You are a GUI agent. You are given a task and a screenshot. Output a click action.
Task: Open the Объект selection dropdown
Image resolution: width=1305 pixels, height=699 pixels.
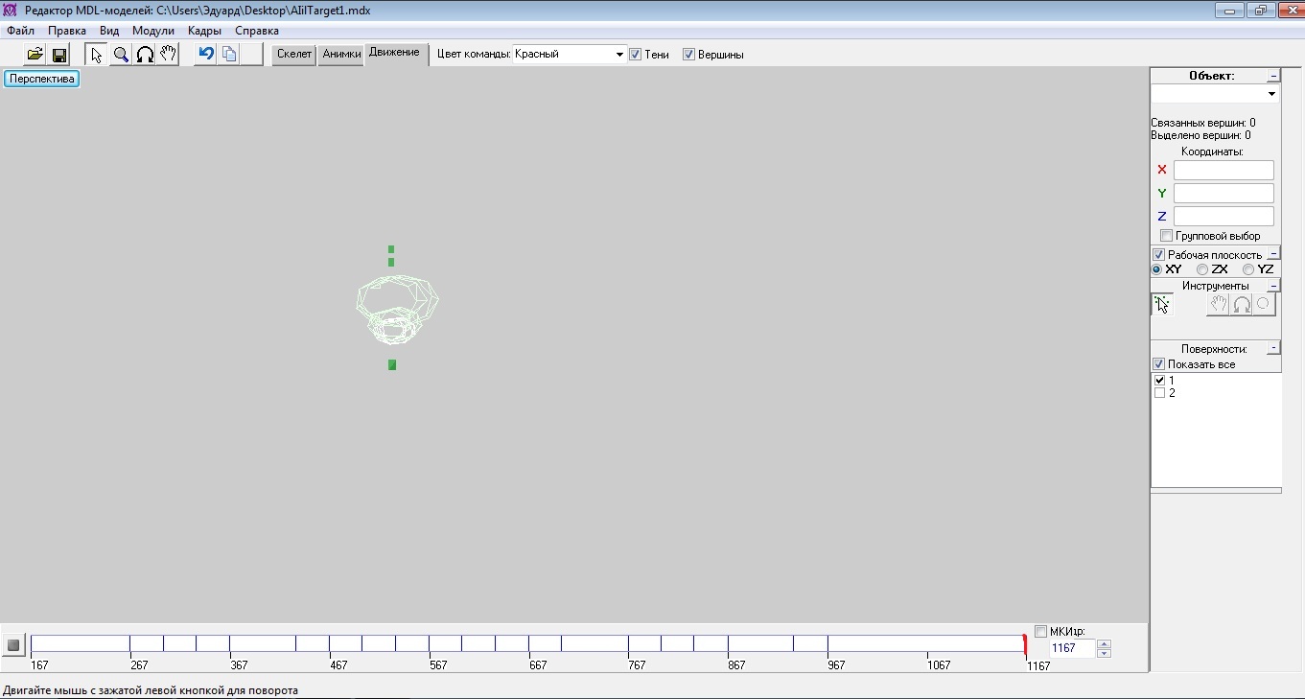1215,94
